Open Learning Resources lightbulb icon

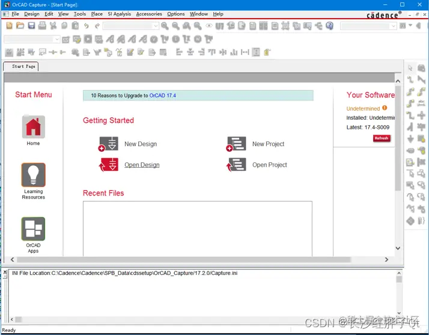(x=34, y=175)
